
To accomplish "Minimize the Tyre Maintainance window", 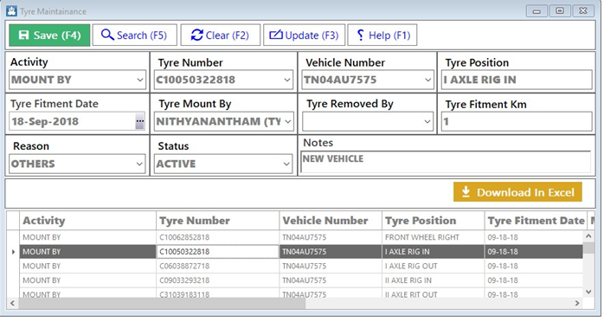I will pyautogui.click(x=537, y=11).
